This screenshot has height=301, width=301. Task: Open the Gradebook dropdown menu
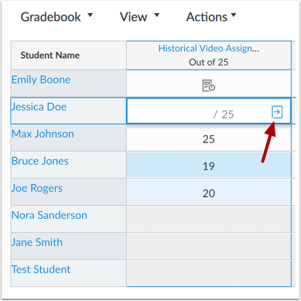(56, 17)
